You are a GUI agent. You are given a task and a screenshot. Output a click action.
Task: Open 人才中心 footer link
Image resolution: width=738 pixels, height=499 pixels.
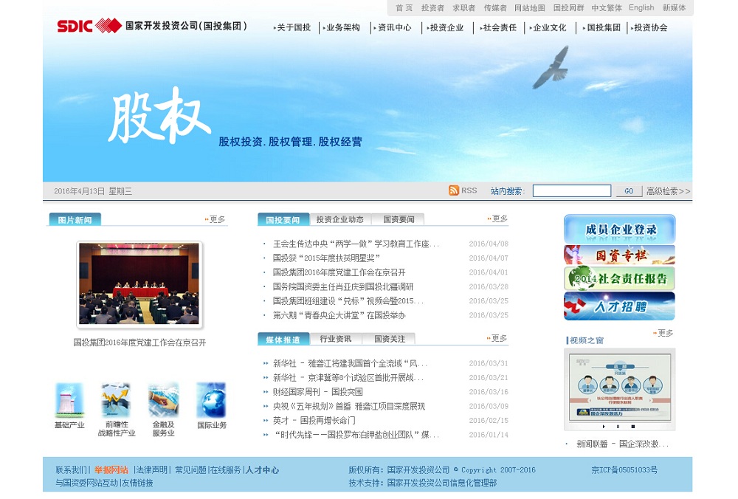pos(263,469)
